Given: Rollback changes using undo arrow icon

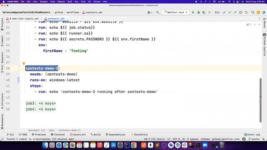Looking at the screenshot, I should tap(246, 12).
